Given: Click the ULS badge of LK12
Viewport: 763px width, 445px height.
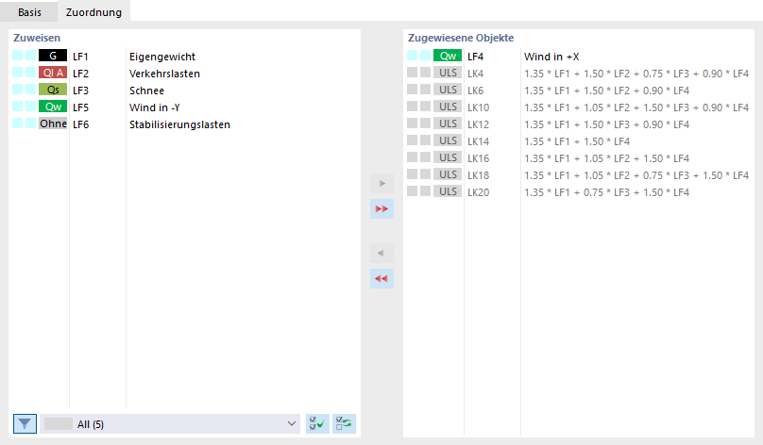Looking at the screenshot, I should [448, 124].
